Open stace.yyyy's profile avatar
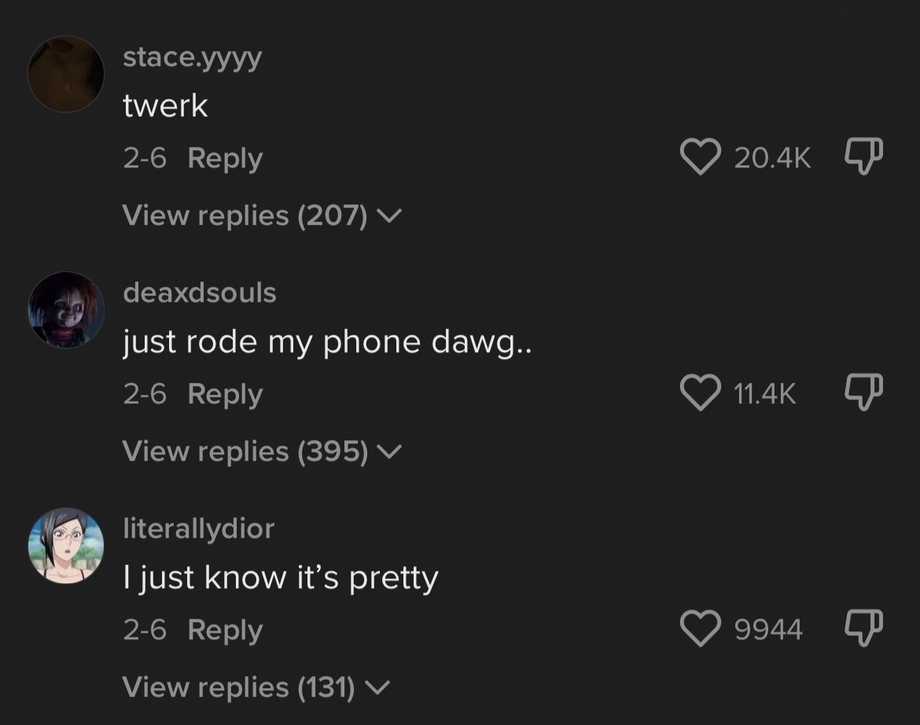Image resolution: width=920 pixels, height=725 pixels. pos(65,73)
